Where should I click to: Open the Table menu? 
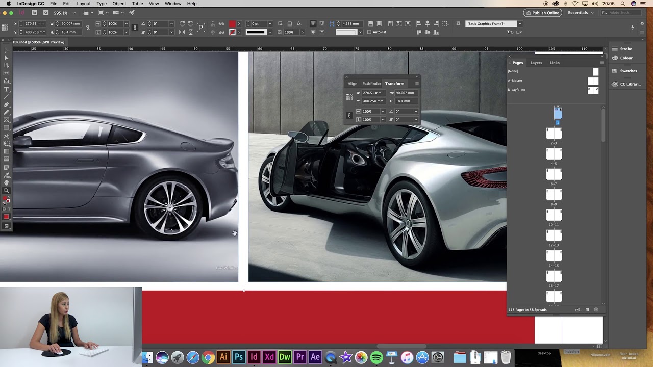click(x=137, y=4)
